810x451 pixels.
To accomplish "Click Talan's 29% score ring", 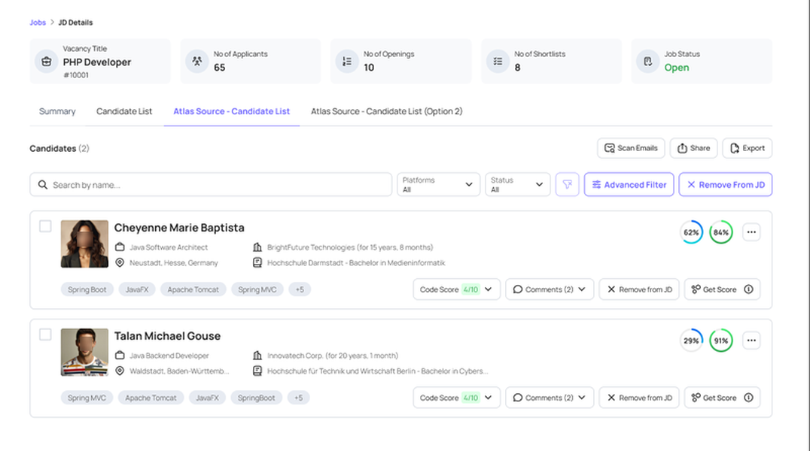I will coord(691,341).
